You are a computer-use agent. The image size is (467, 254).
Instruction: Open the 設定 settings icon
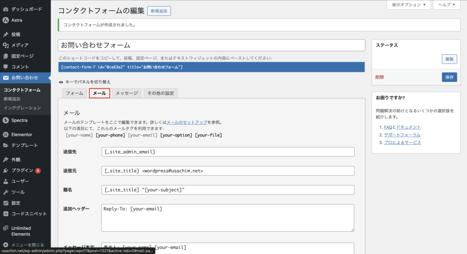(5, 203)
